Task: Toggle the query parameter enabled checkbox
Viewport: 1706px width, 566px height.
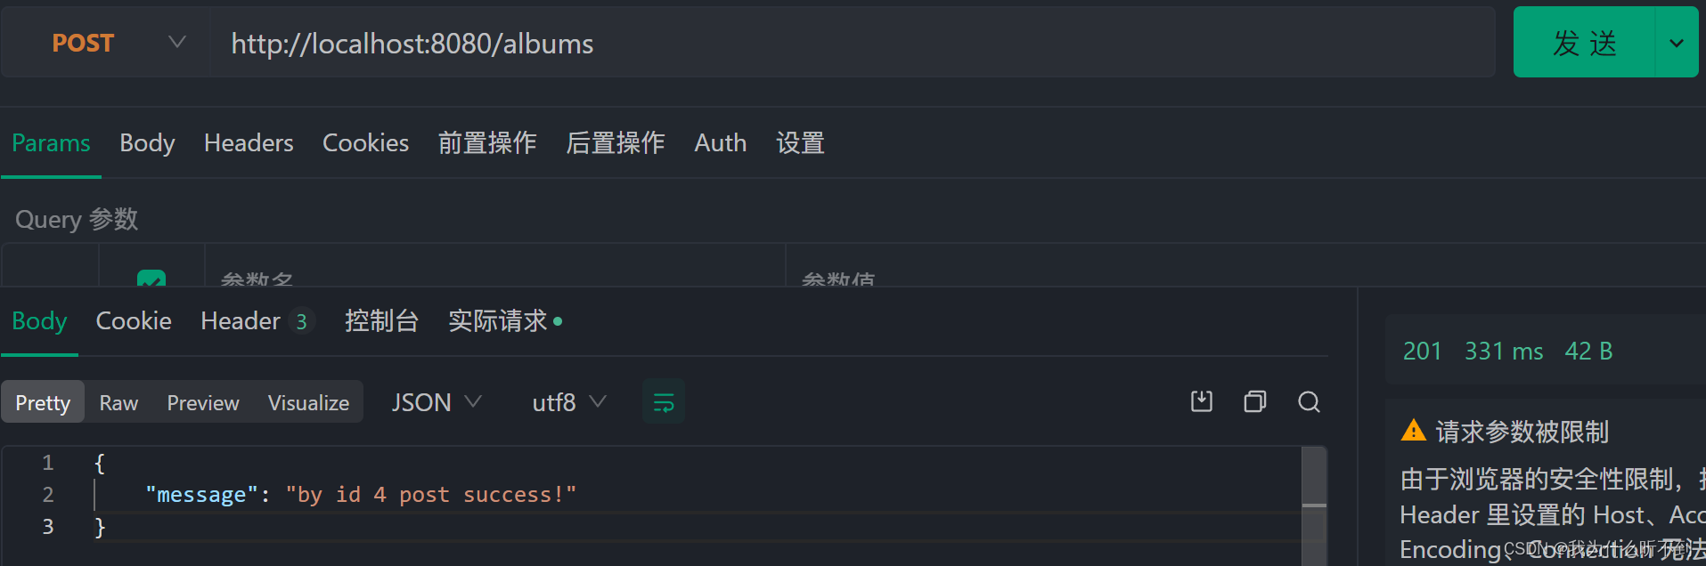Action: 151,279
